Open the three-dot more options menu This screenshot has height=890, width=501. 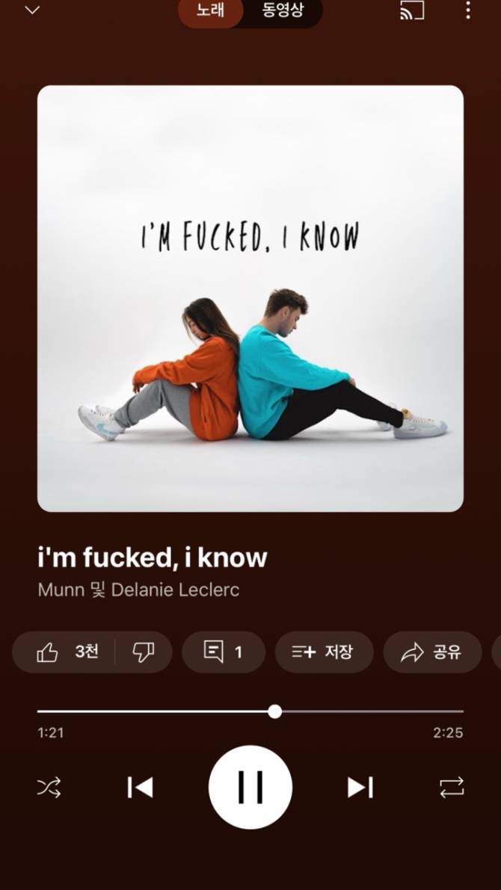click(467, 10)
